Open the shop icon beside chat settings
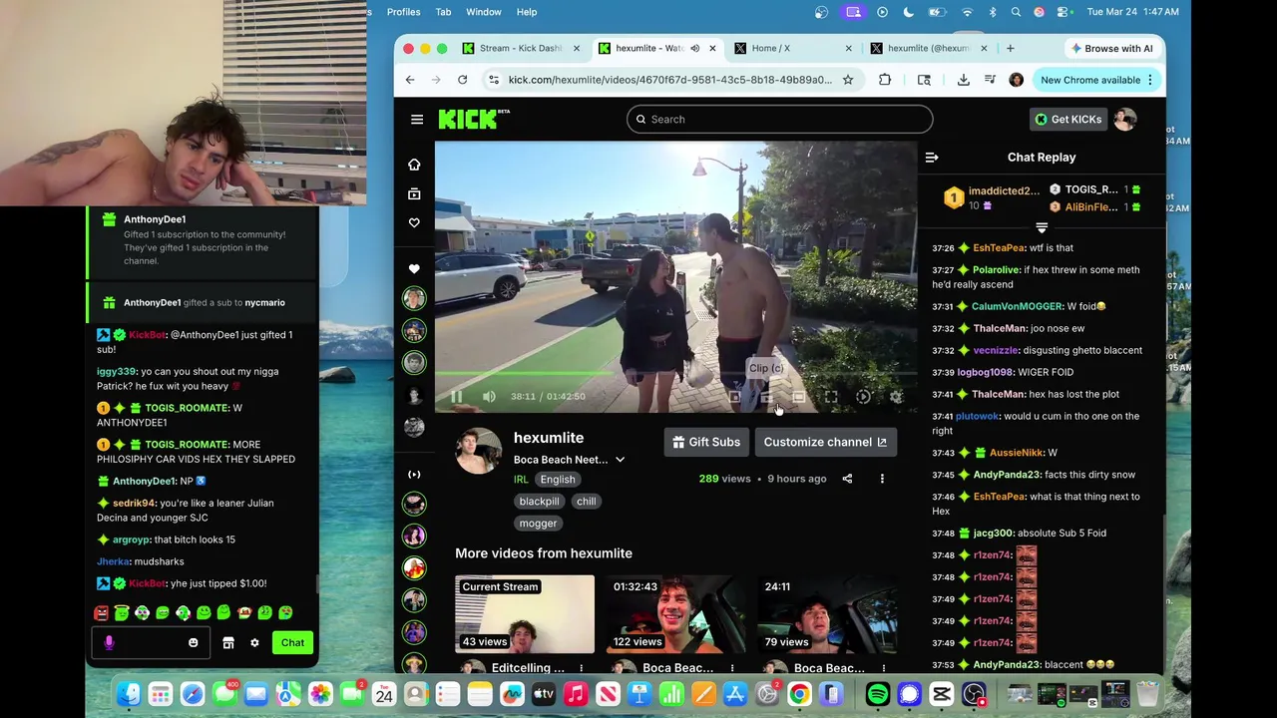 (x=228, y=643)
